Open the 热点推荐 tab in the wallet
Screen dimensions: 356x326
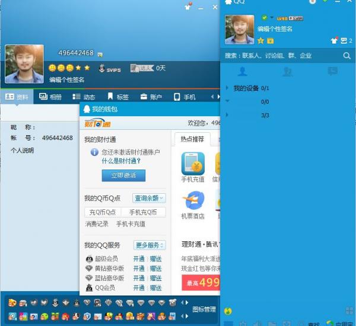[x=192, y=139]
